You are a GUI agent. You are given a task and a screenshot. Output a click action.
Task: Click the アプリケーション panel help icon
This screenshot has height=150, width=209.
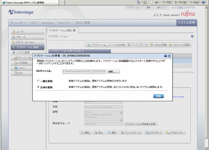click(192, 36)
